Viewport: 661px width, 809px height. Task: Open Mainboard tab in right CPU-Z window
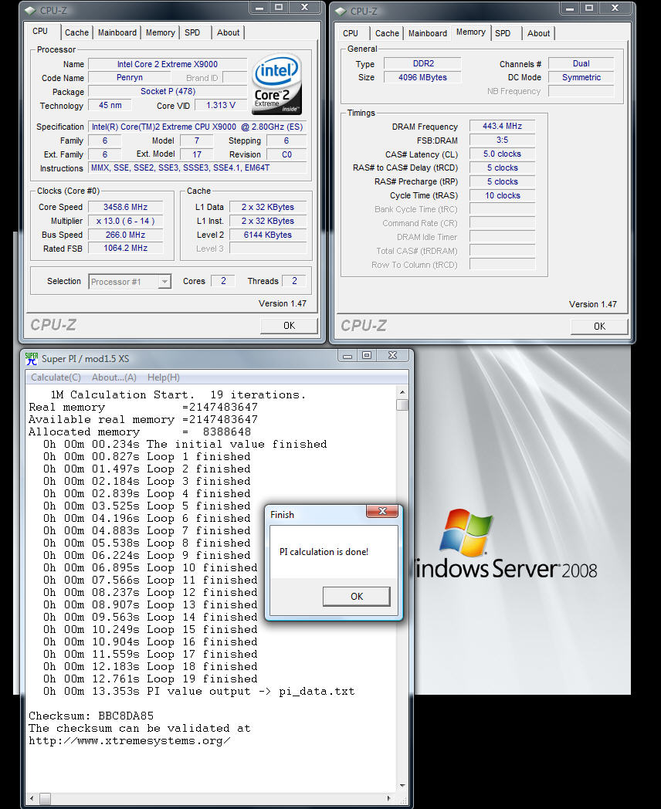coord(428,33)
